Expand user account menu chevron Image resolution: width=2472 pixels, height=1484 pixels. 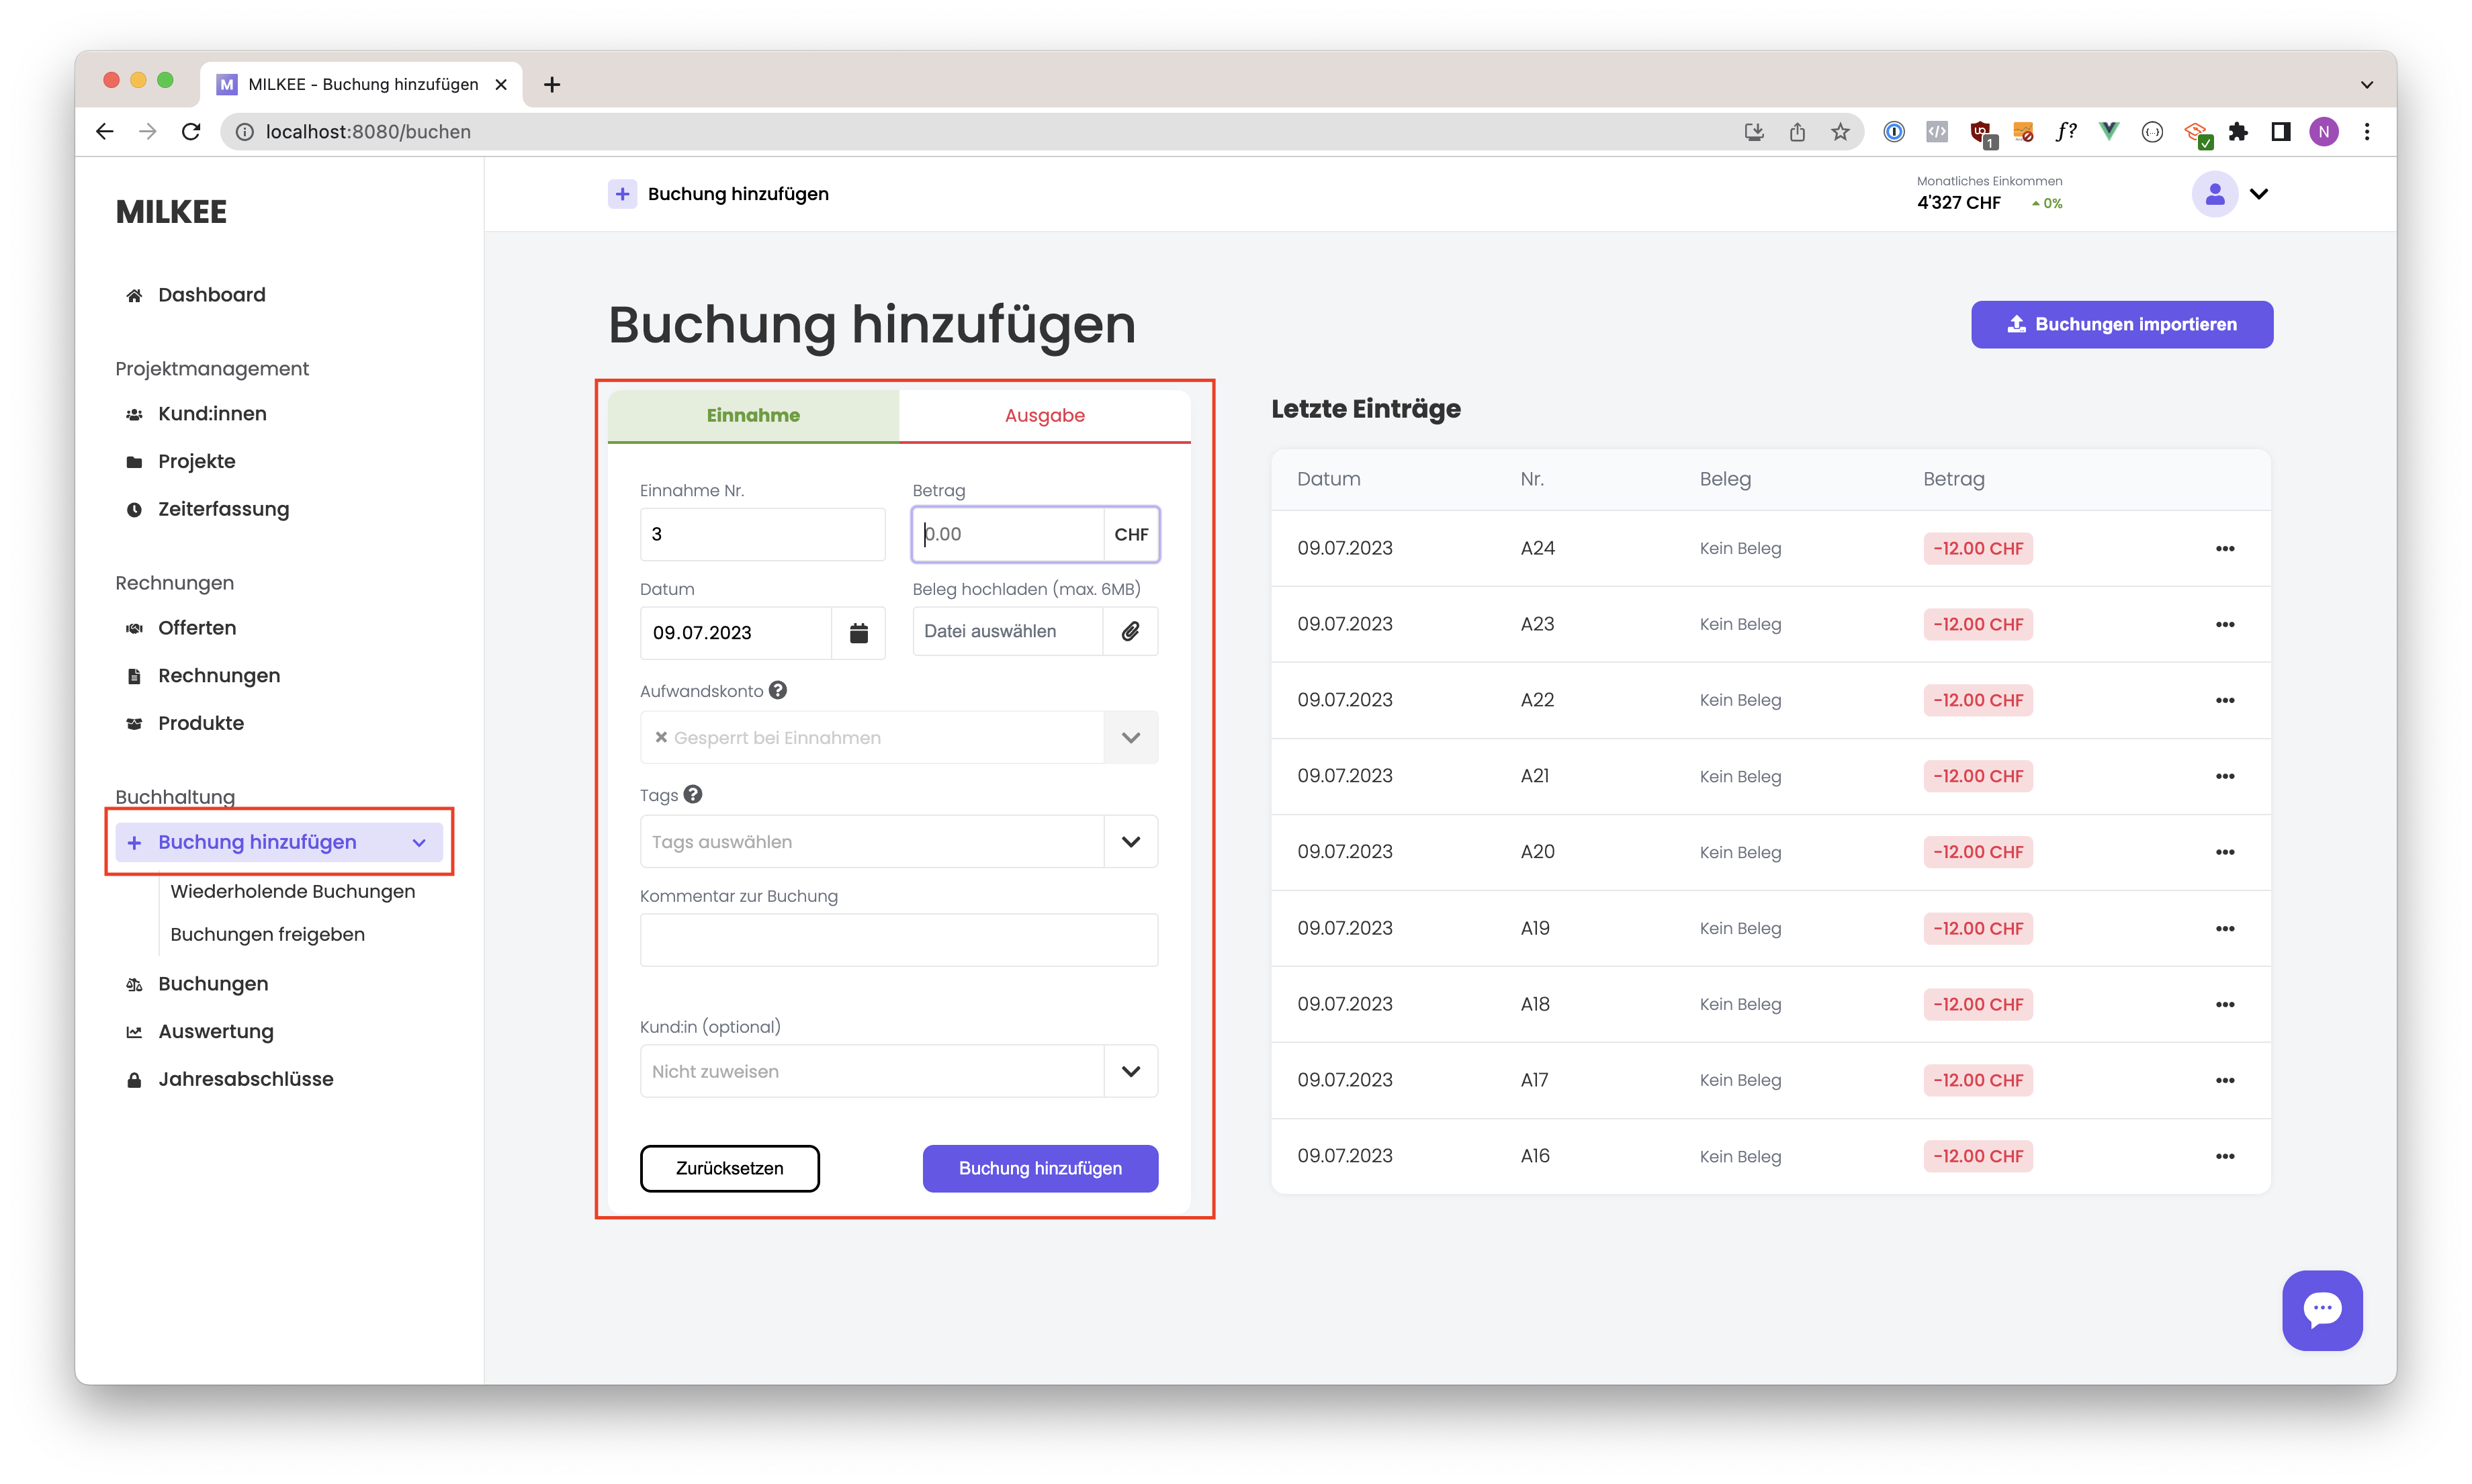pos(2259,194)
